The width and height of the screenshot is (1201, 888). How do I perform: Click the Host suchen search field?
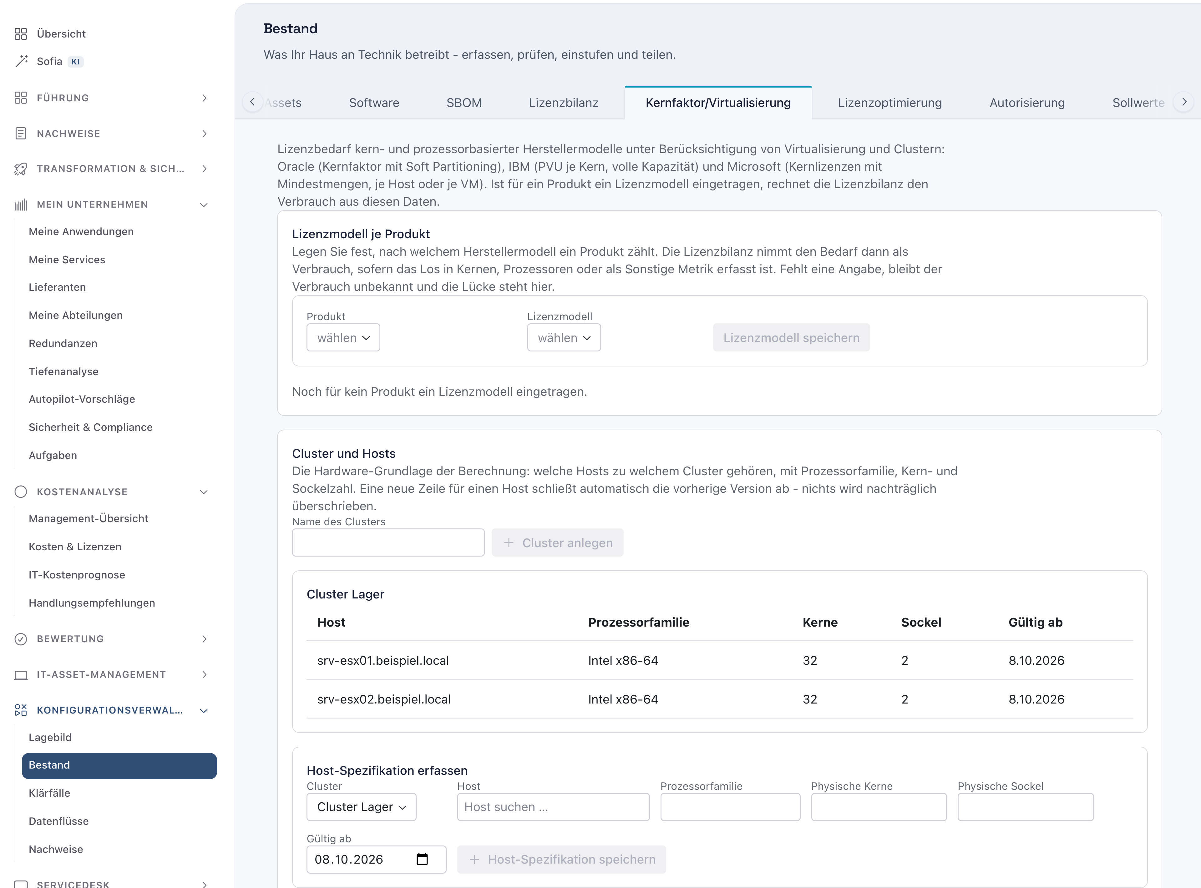tap(553, 807)
